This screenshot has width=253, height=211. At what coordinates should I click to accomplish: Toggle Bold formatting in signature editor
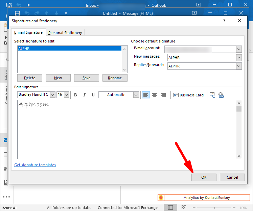[x=75, y=95]
